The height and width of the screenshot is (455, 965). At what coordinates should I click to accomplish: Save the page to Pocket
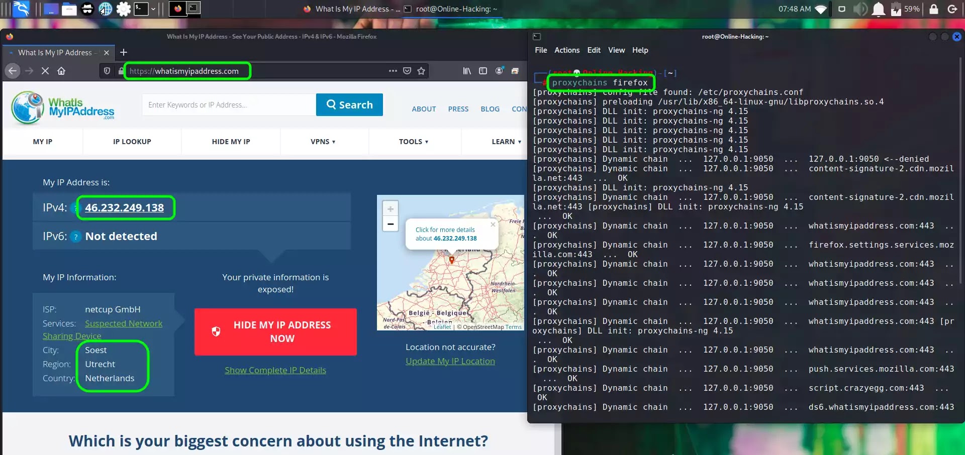407,71
